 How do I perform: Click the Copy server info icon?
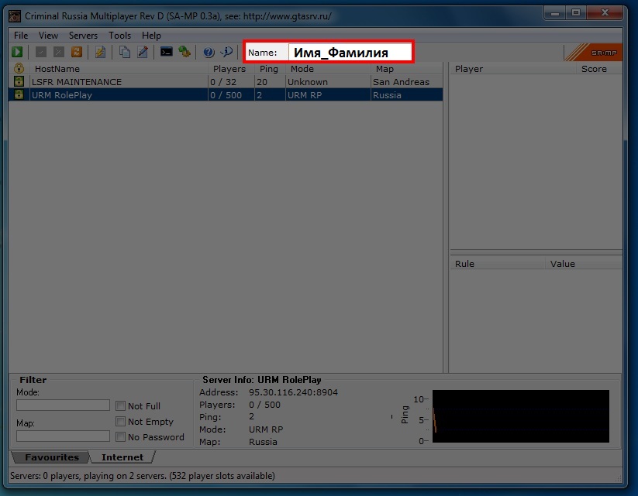pos(125,52)
